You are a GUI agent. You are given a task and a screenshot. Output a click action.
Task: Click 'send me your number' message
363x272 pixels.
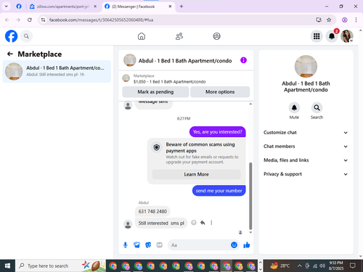(219, 191)
